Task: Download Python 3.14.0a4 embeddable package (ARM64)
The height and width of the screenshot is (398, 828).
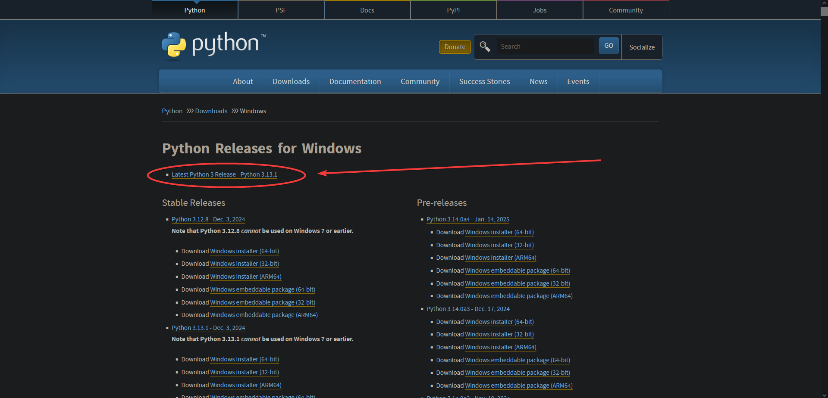Action: tap(519, 296)
